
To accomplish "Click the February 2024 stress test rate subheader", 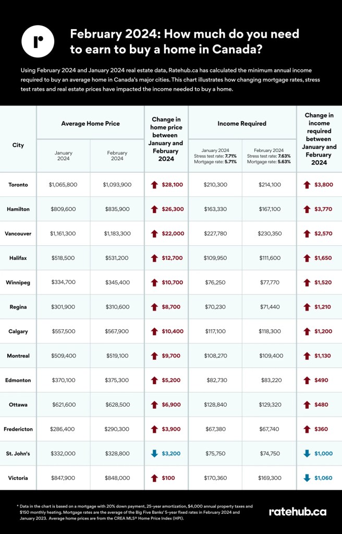I will (269, 156).
